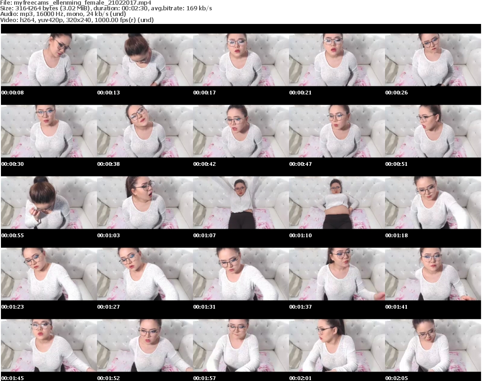This screenshot has width=482, height=381.
Task: Click the 00:00:42 timestamp label
Action: tap(204, 164)
